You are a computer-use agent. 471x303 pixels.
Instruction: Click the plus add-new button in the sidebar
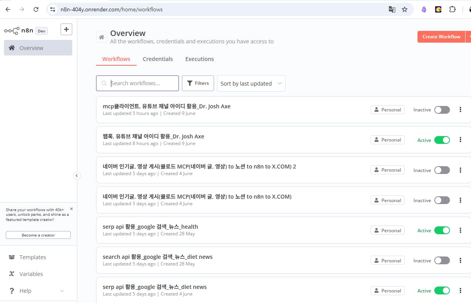pyautogui.click(x=66, y=29)
